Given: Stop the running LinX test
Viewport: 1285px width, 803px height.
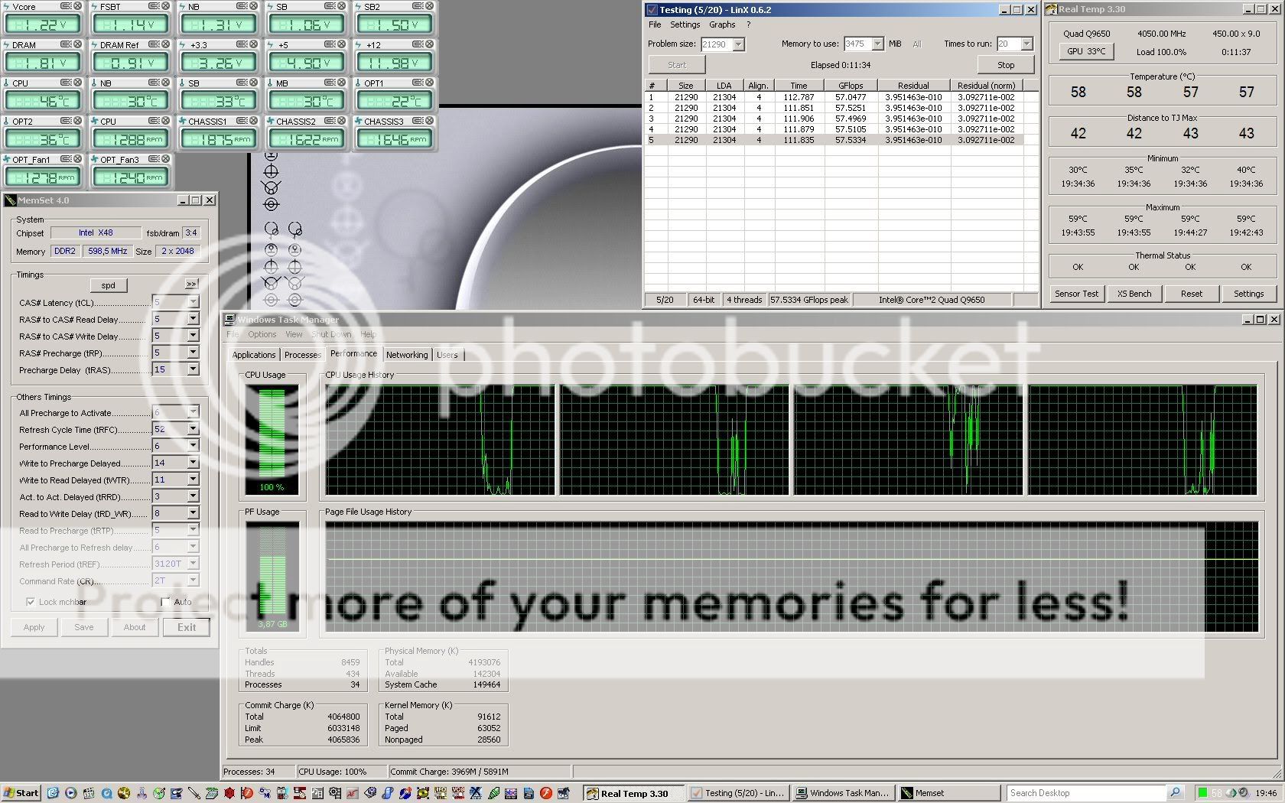Looking at the screenshot, I should [x=1006, y=65].
